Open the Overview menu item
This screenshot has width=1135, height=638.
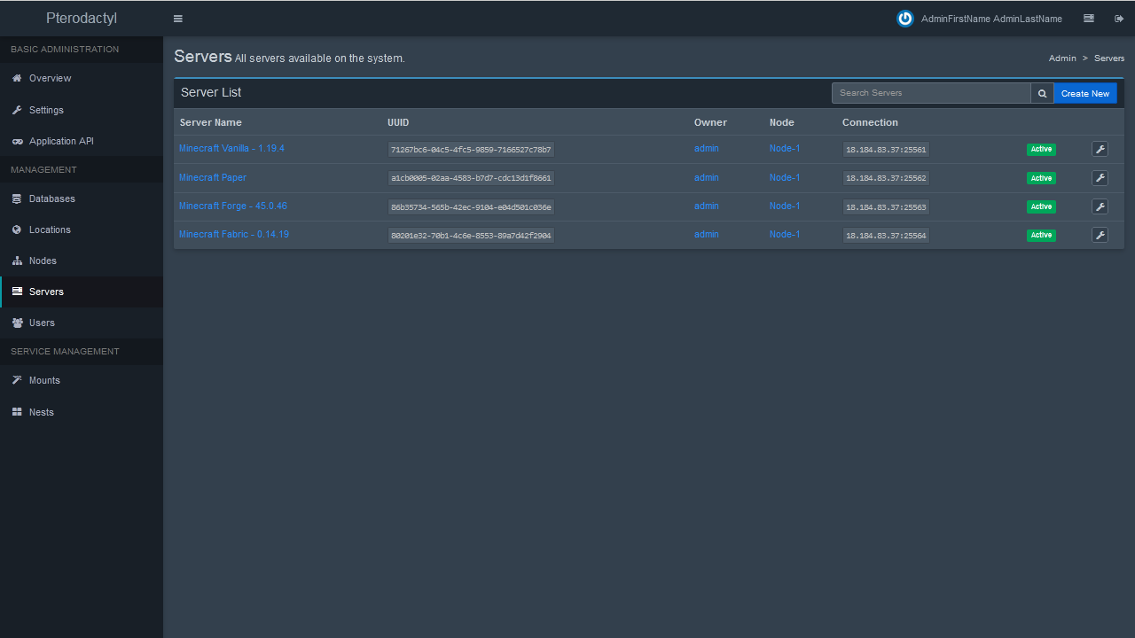point(82,78)
